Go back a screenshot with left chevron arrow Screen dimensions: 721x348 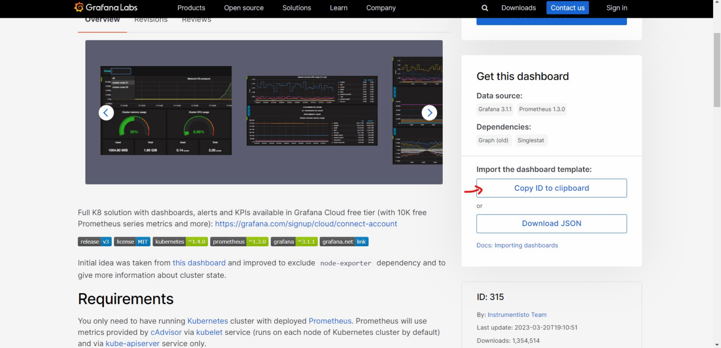point(106,112)
